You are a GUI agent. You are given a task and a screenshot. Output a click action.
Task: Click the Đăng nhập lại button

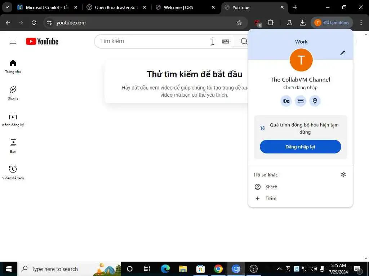click(300, 147)
